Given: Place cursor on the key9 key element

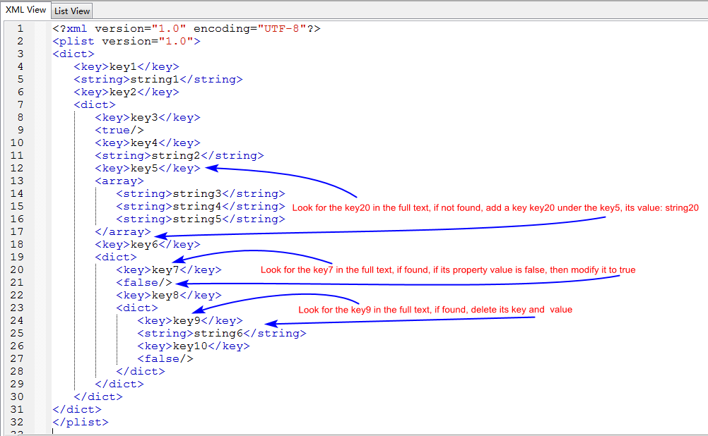Looking at the screenshot, I should pos(190,321).
